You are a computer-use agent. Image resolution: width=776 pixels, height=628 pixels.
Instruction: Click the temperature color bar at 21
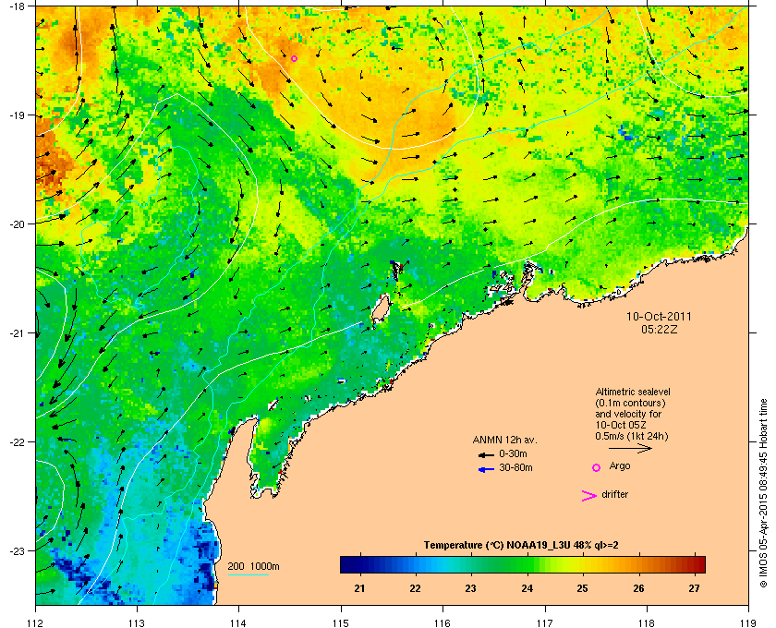(x=359, y=564)
